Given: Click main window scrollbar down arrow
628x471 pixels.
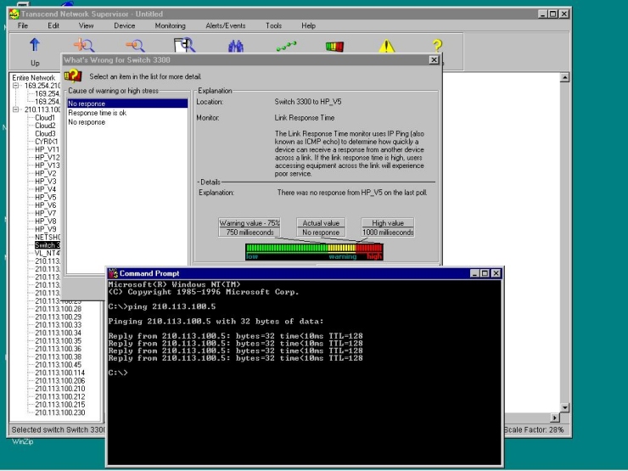Looking at the screenshot, I should (564, 407).
